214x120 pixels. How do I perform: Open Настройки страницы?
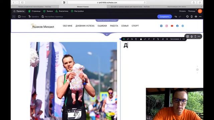pyautogui.click(x=52, y=17)
